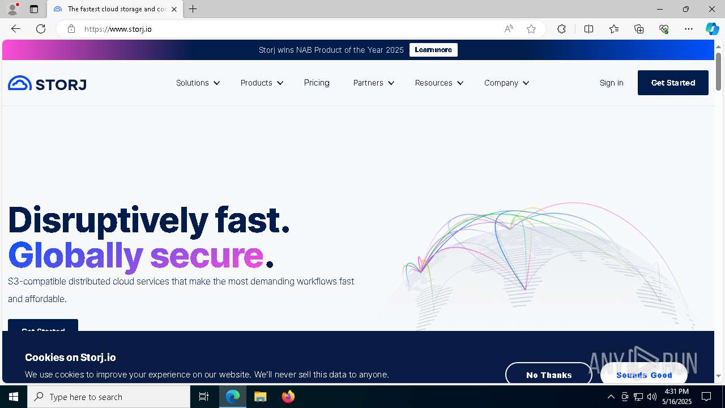Expand the Products menu
The image size is (725, 408).
(x=262, y=83)
